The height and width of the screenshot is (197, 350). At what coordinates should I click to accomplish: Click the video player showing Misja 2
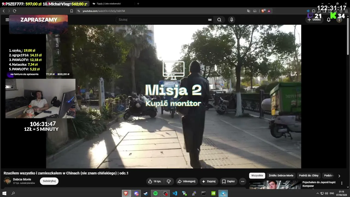(x=174, y=97)
